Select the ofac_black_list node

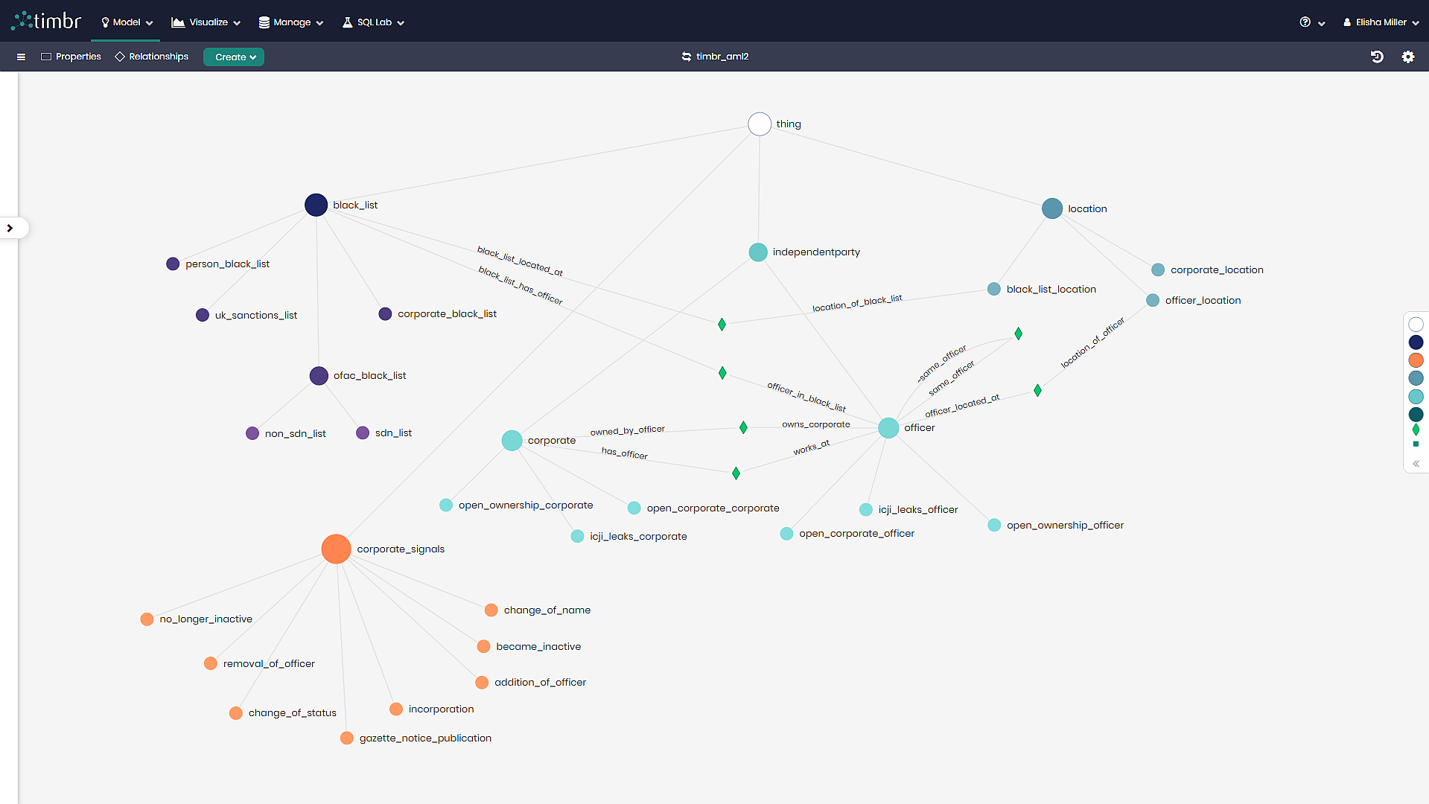coord(319,376)
